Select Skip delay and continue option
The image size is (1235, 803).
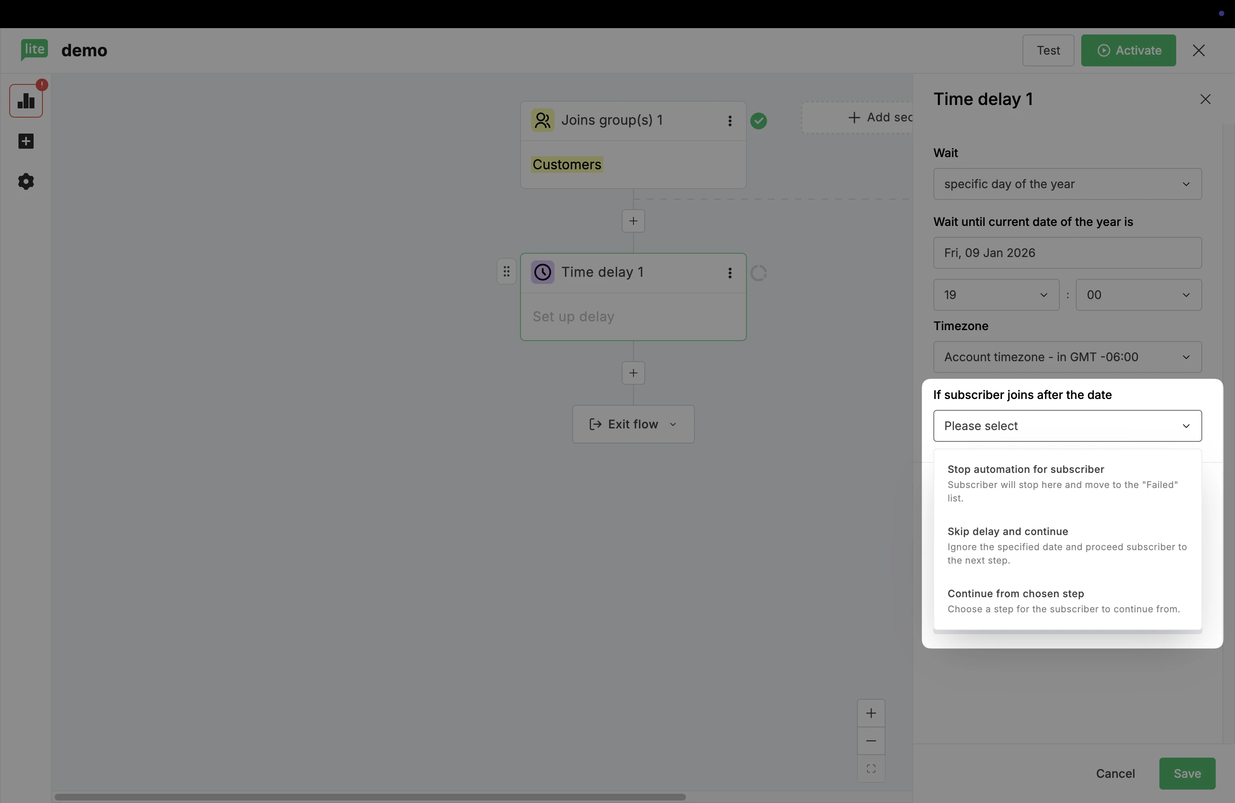click(1067, 545)
